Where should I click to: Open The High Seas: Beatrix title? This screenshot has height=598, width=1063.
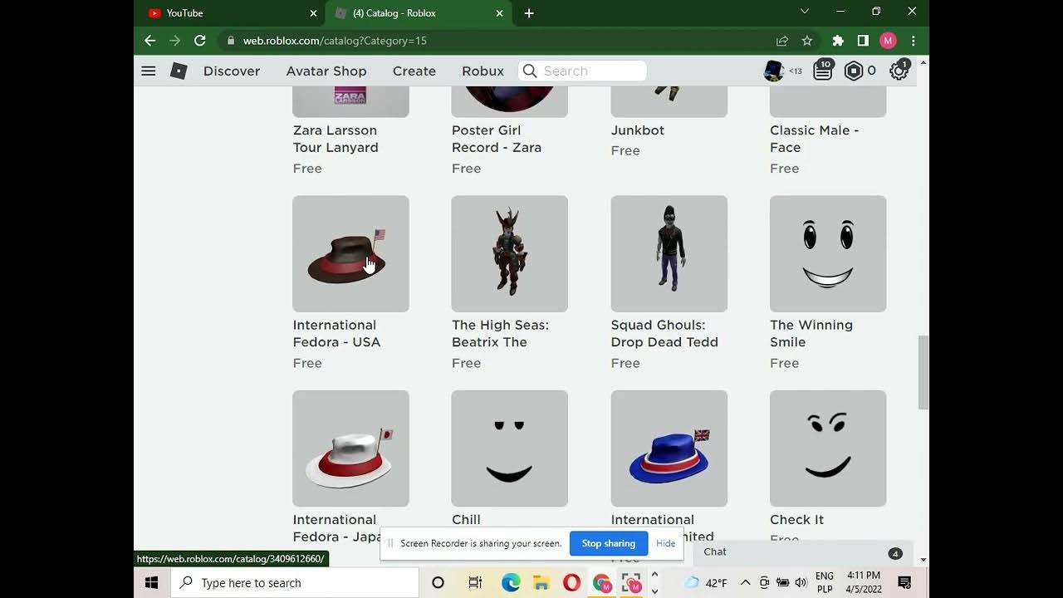click(x=500, y=334)
